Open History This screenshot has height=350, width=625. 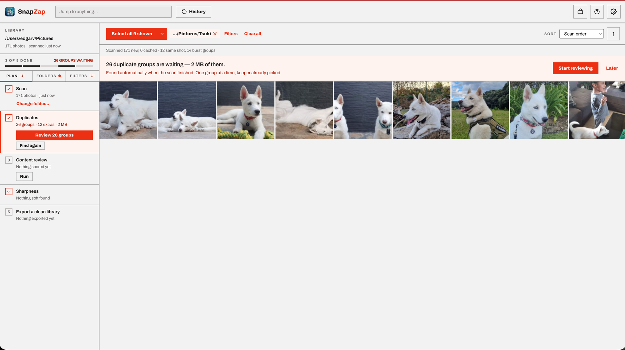pyautogui.click(x=193, y=12)
